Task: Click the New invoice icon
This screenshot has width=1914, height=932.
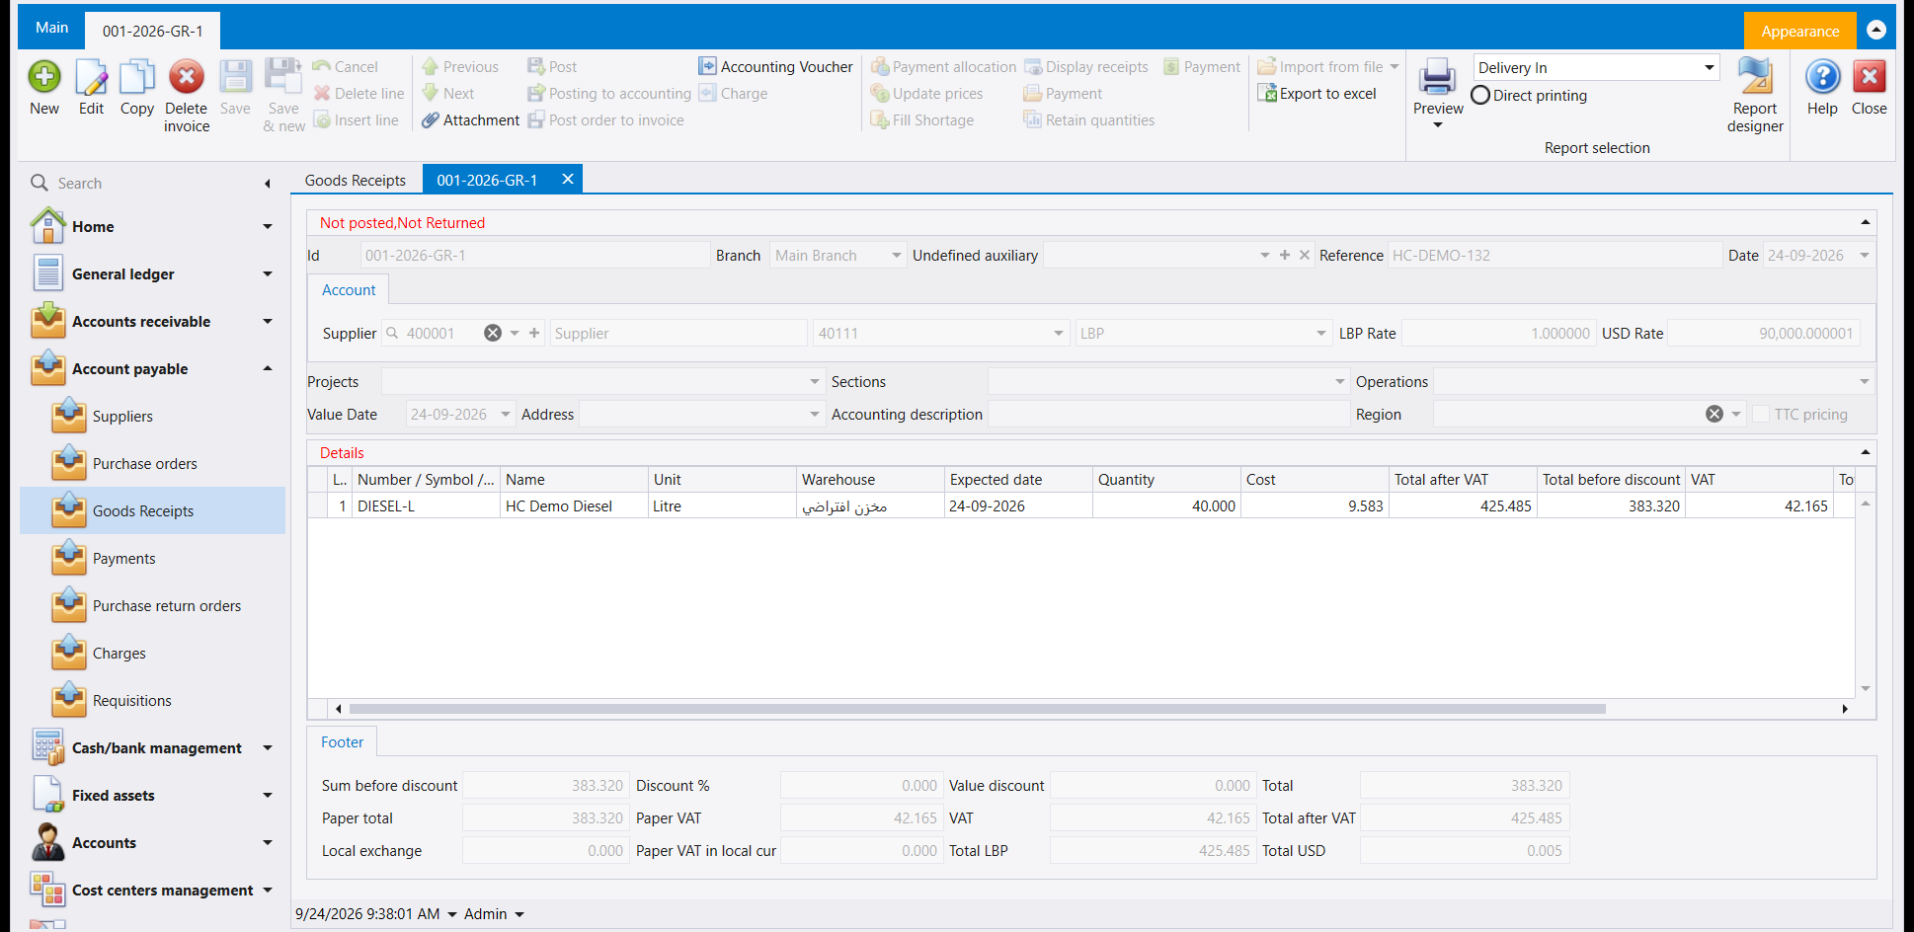Action: [44, 77]
